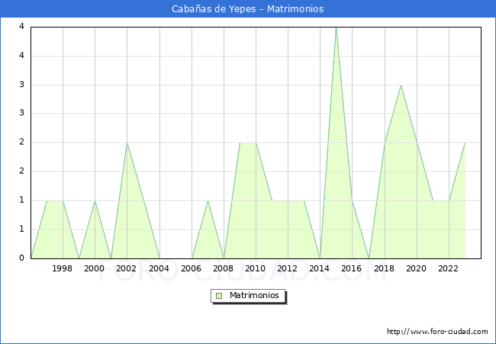Click the x-axis label 2012
Image resolution: width=496 pixels, height=344 pixels.
click(x=287, y=268)
